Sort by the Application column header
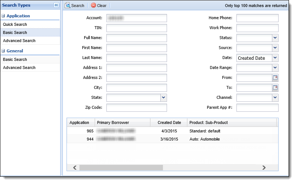 [81, 122]
